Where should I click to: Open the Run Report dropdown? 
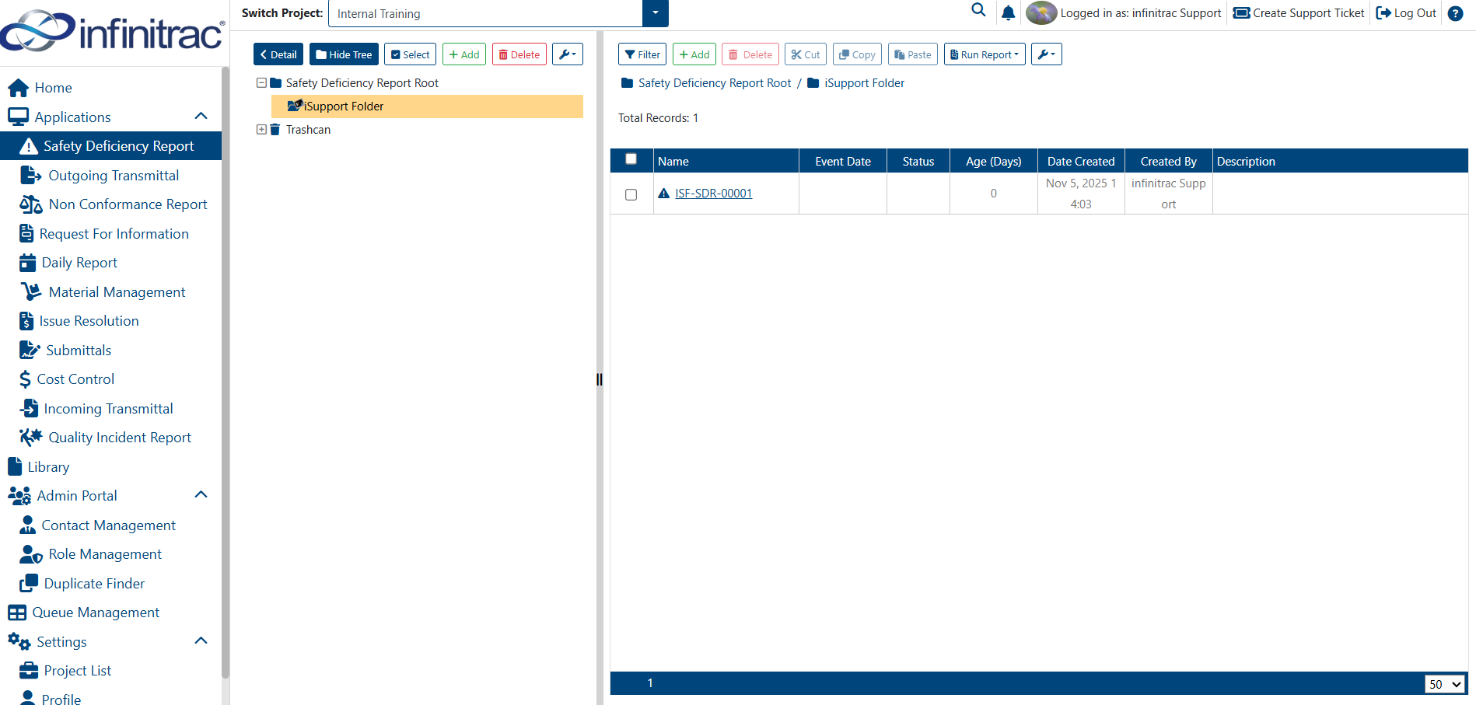coord(985,54)
